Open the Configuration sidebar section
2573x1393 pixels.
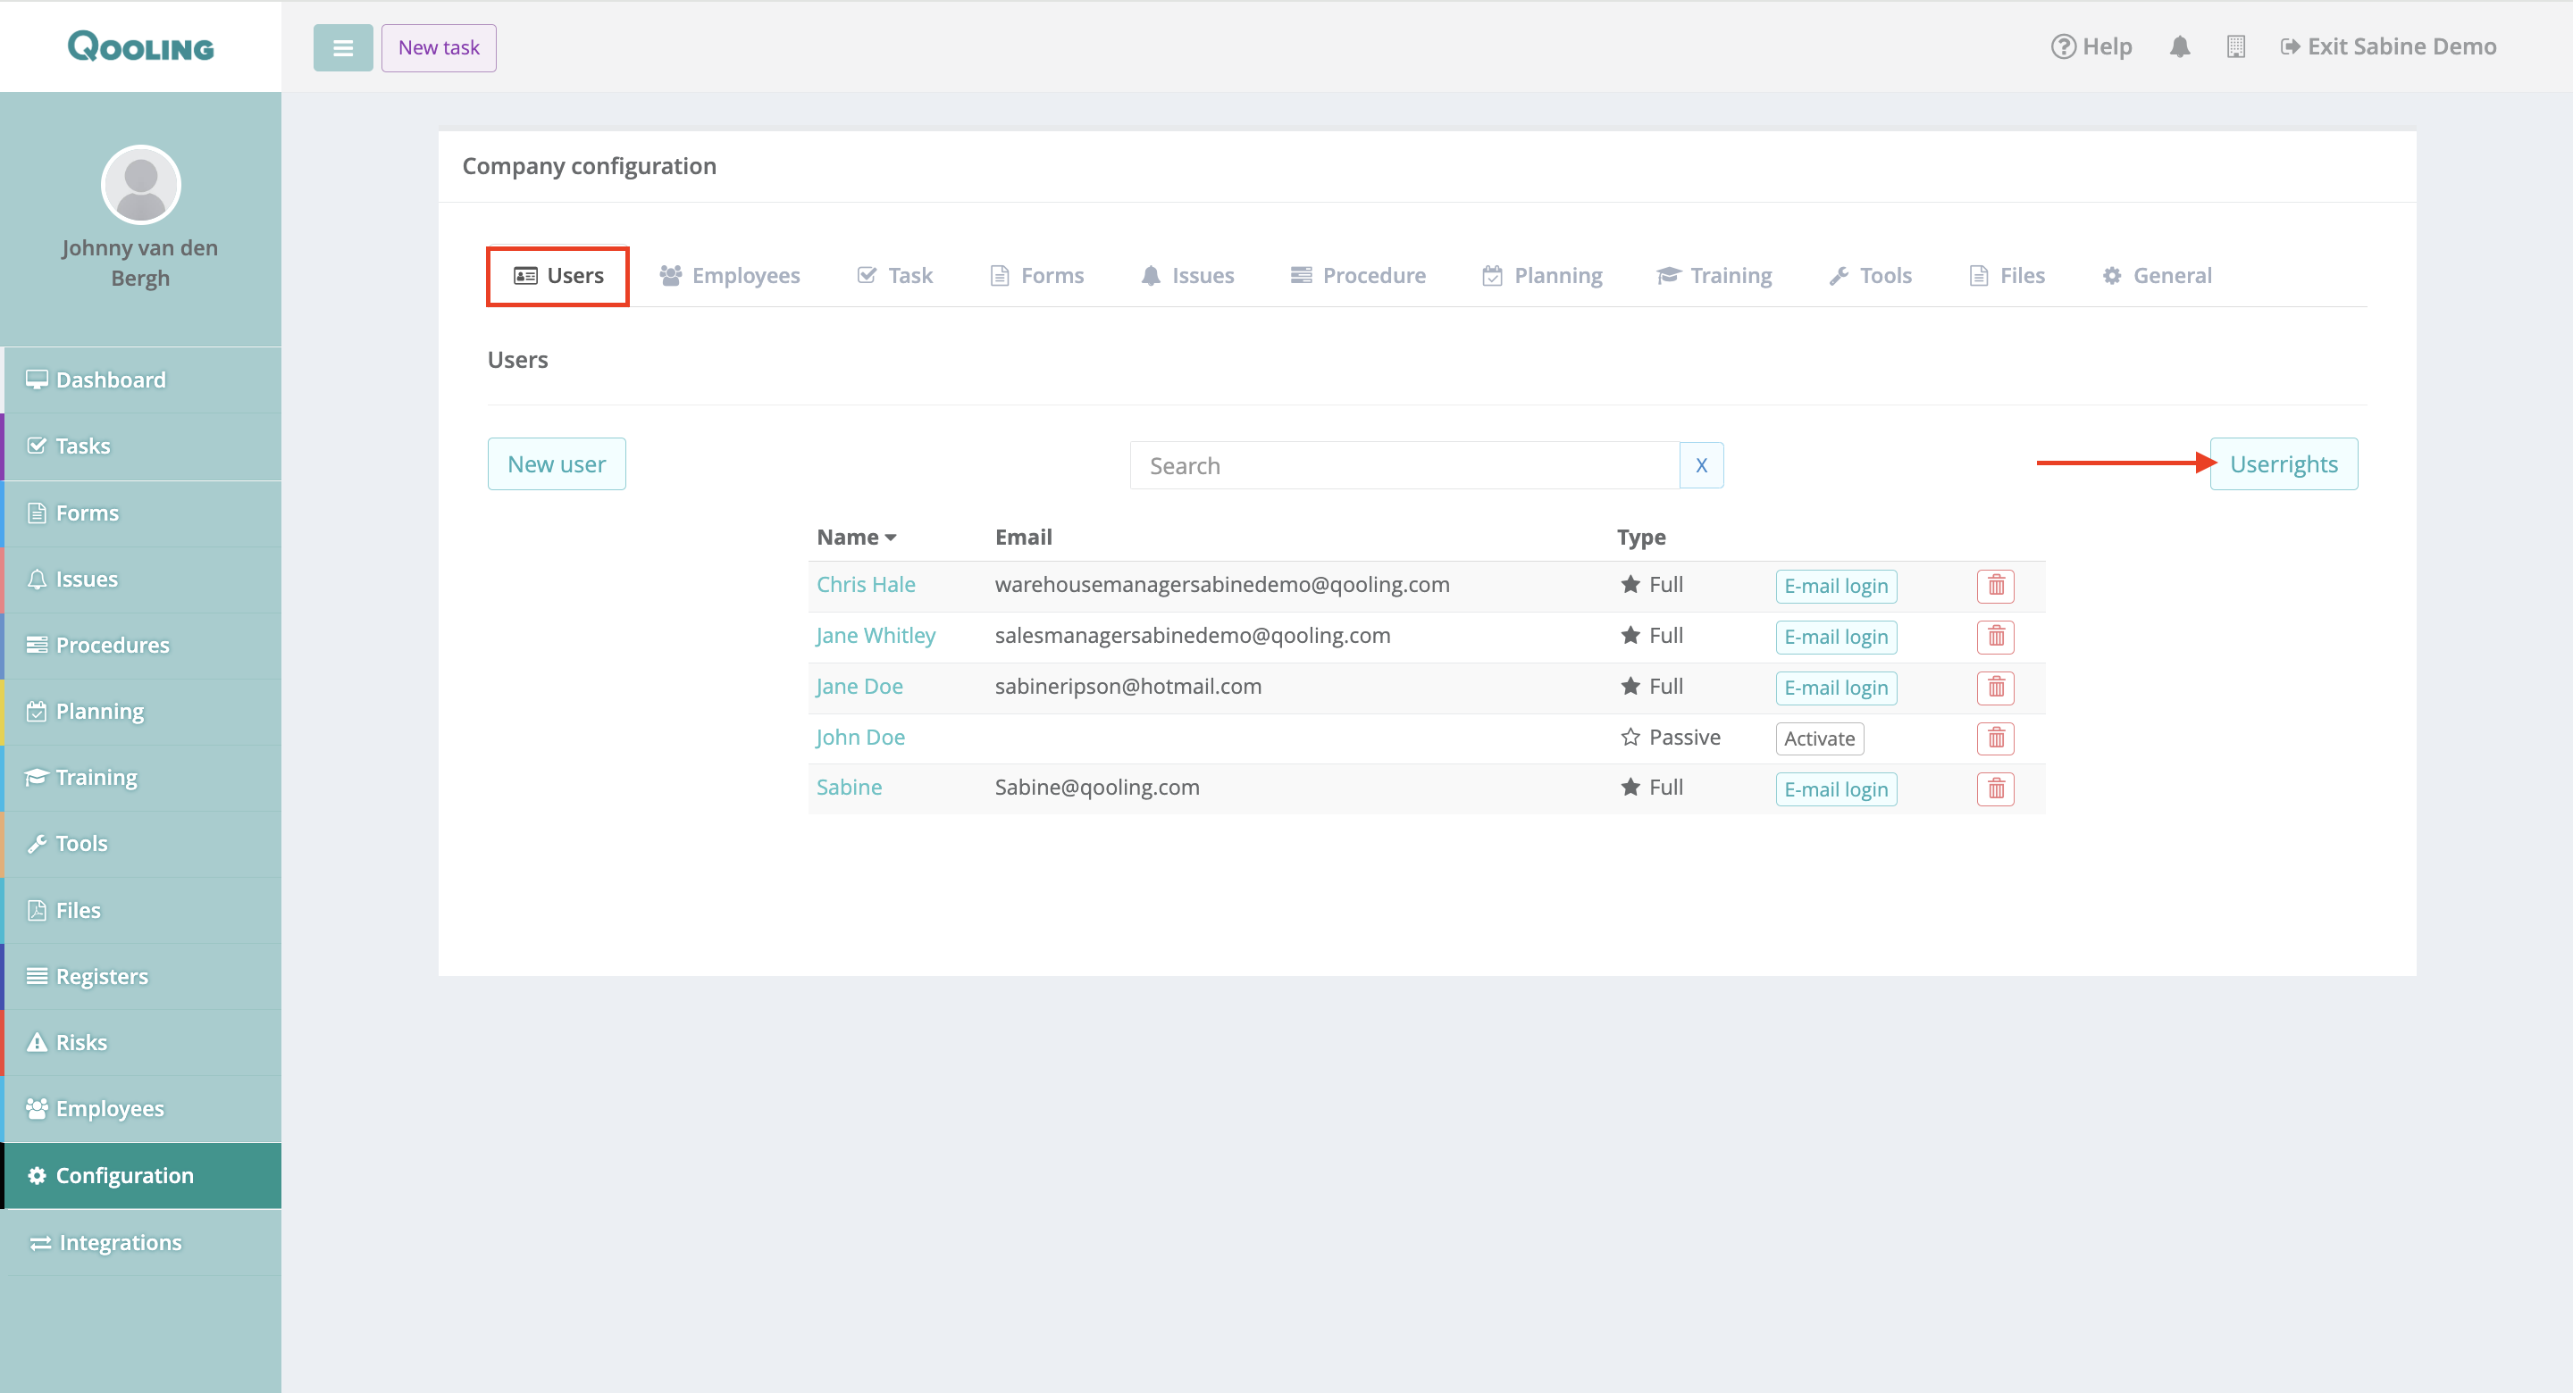pyautogui.click(x=124, y=1175)
